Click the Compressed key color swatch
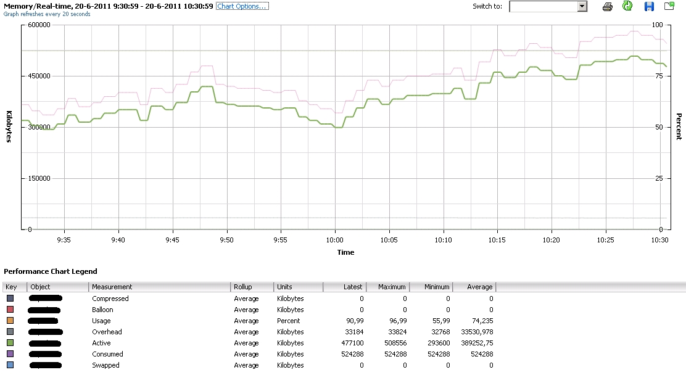 click(10, 299)
